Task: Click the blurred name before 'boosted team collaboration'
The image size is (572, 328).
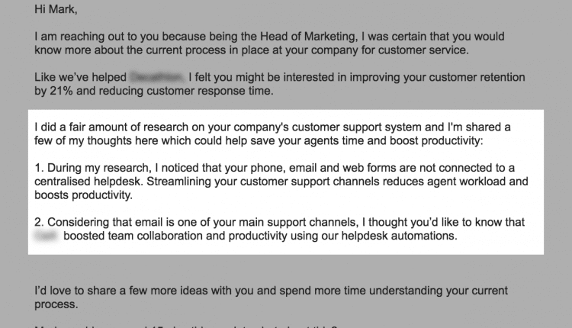Action: (x=46, y=236)
